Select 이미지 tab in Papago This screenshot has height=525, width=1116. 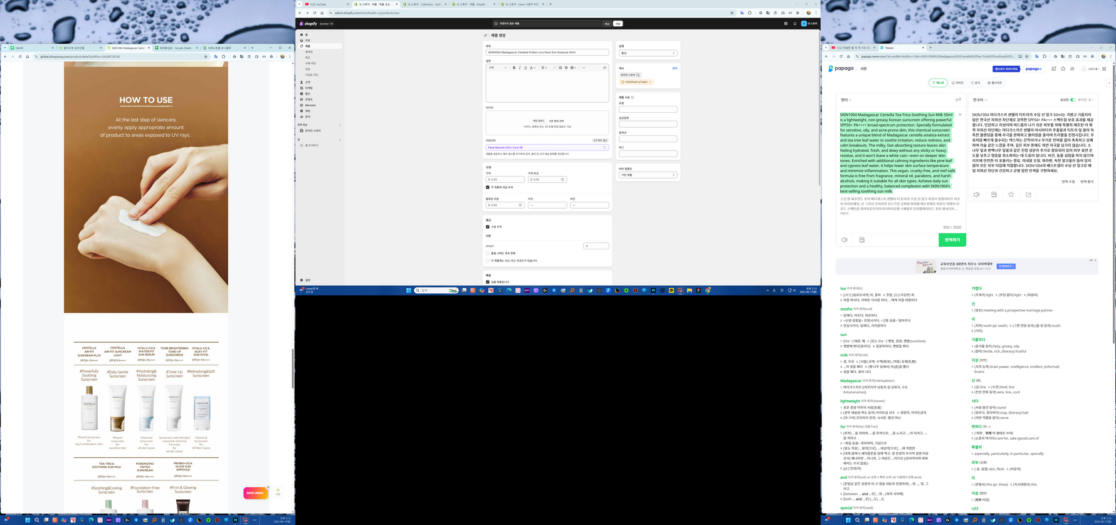tap(957, 83)
